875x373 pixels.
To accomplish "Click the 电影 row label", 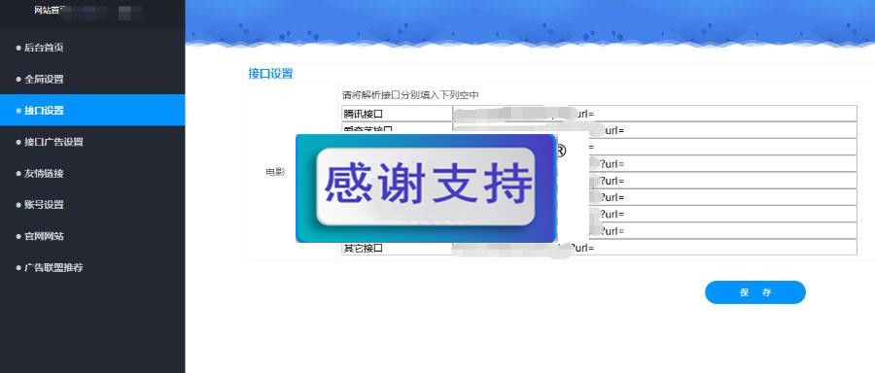I will 276,172.
